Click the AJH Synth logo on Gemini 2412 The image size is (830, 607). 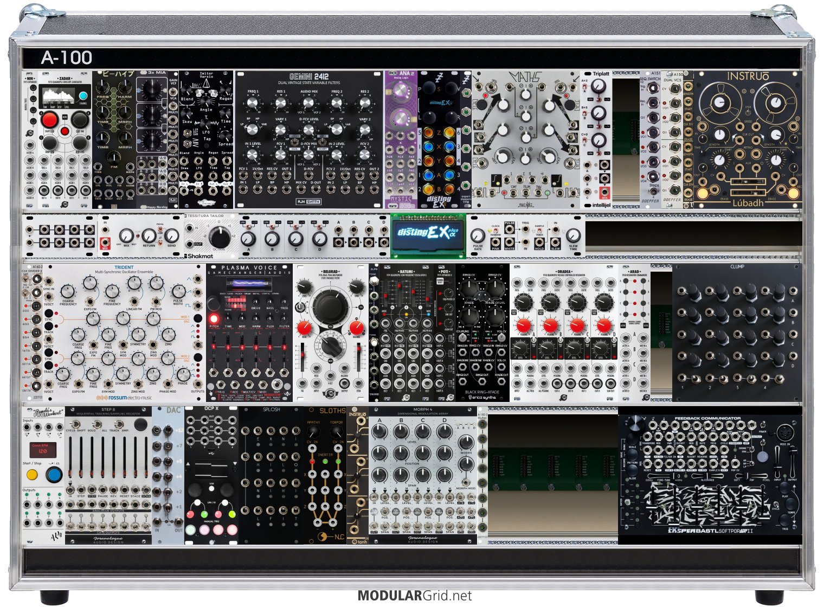[307, 202]
